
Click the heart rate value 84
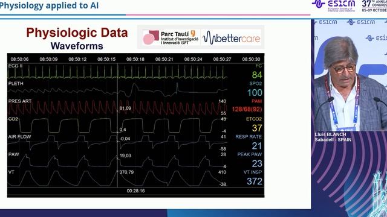click(x=257, y=75)
